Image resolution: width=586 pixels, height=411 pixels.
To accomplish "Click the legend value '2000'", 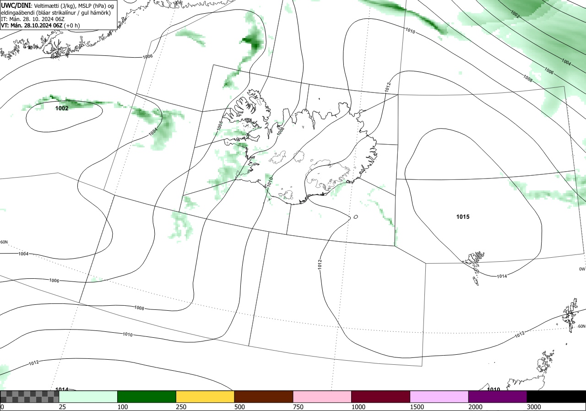I will coord(475,407).
